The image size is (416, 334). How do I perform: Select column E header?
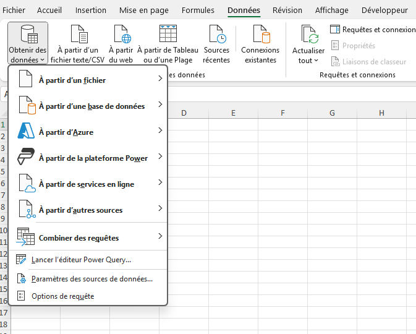pyautogui.click(x=233, y=113)
